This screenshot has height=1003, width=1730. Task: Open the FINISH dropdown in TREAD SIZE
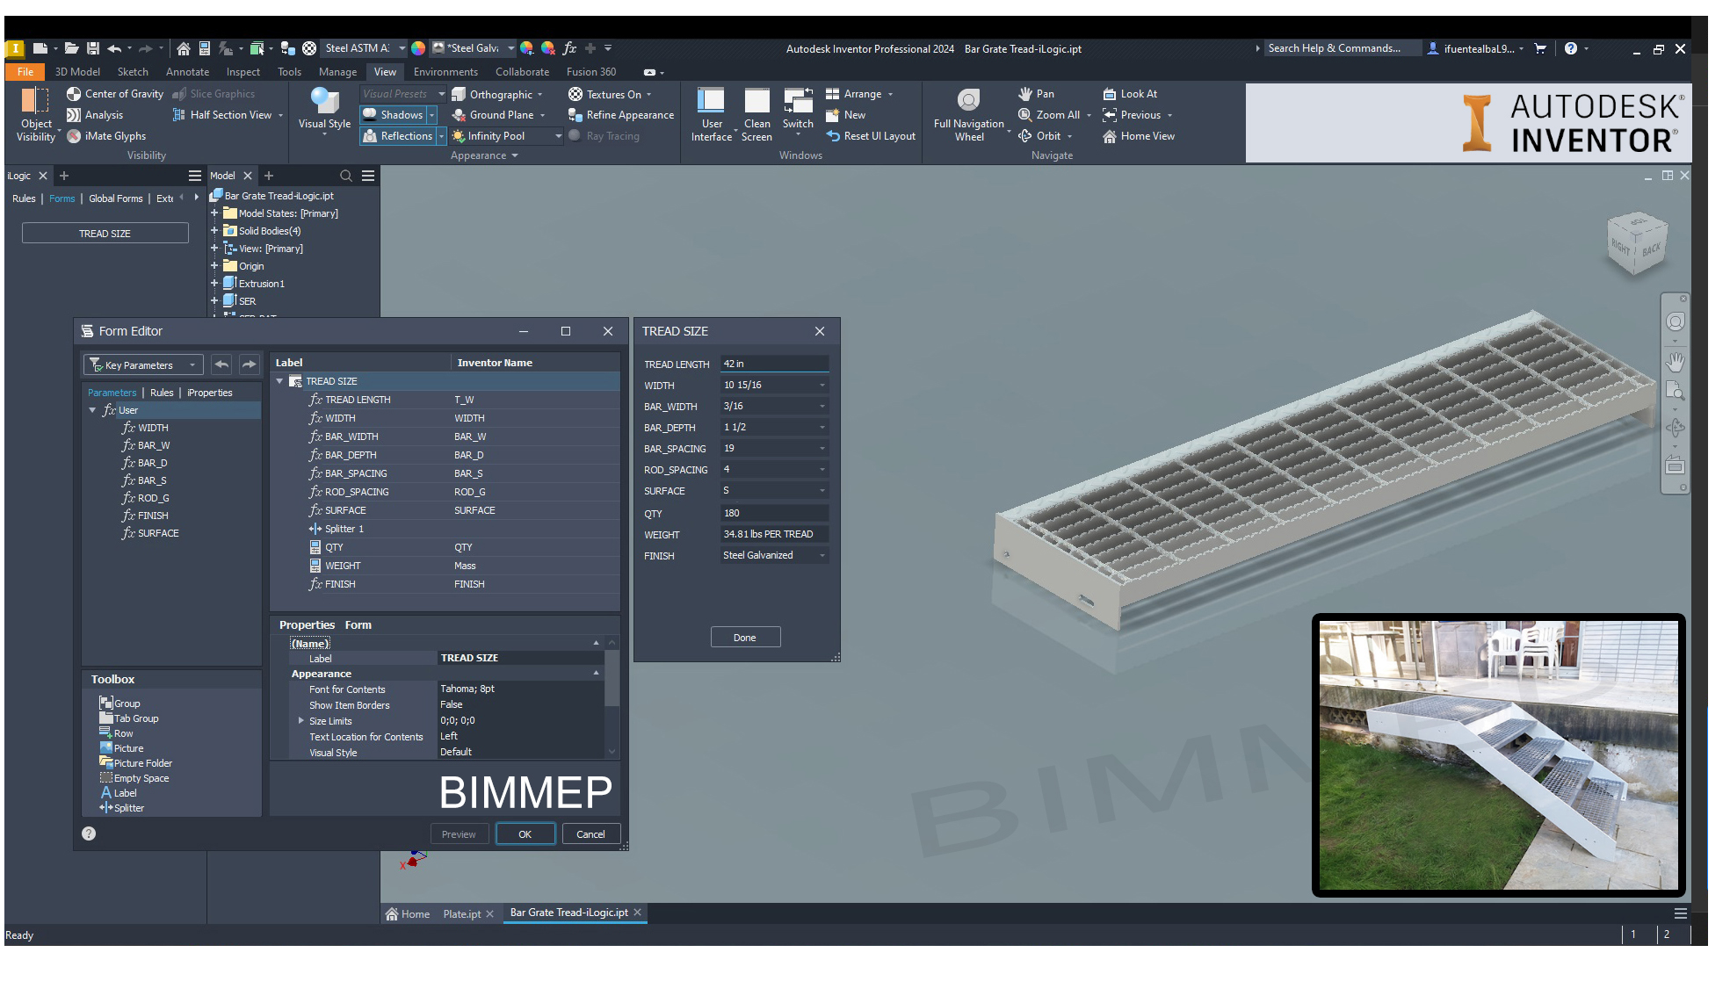click(822, 555)
